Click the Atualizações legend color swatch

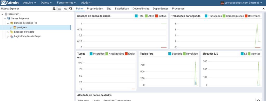tap(107, 54)
